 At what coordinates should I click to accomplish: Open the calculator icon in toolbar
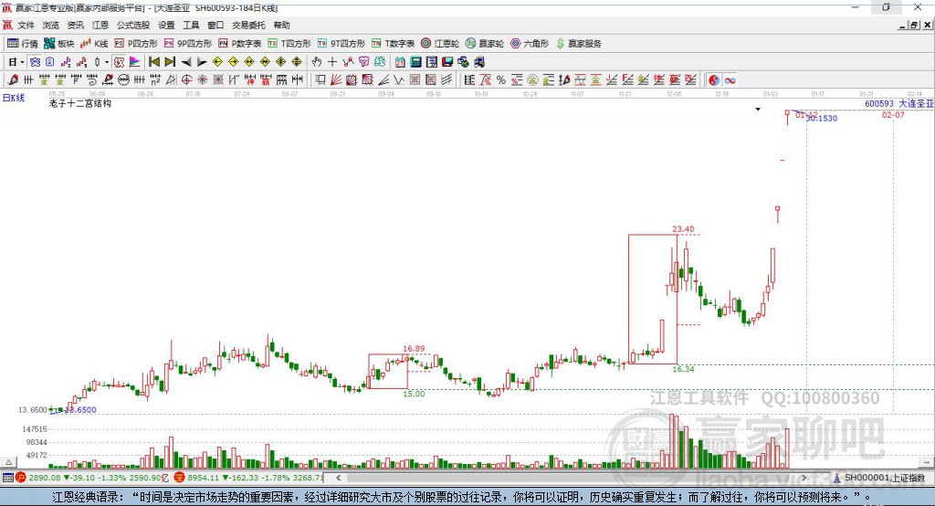[x=415, y=62]
